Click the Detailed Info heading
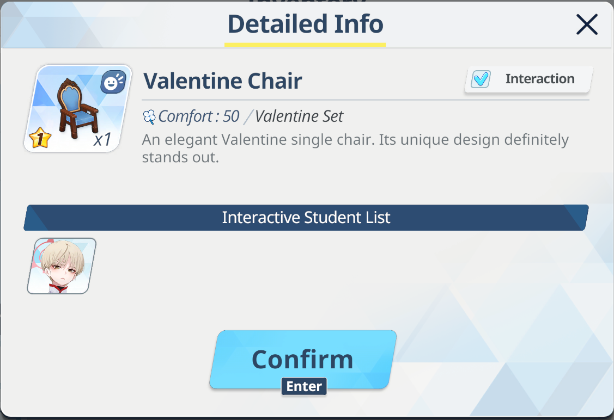The image size is (614, 420). coord(306,23)
